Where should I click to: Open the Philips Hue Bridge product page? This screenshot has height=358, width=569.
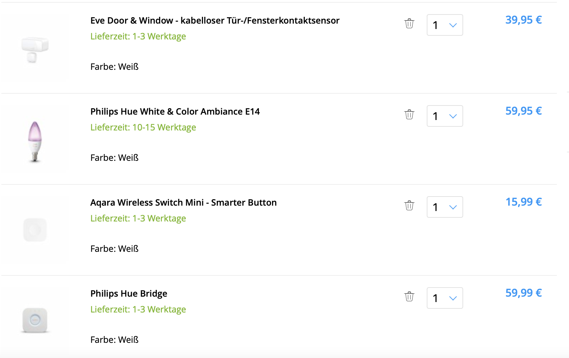(x=129, y=294)
